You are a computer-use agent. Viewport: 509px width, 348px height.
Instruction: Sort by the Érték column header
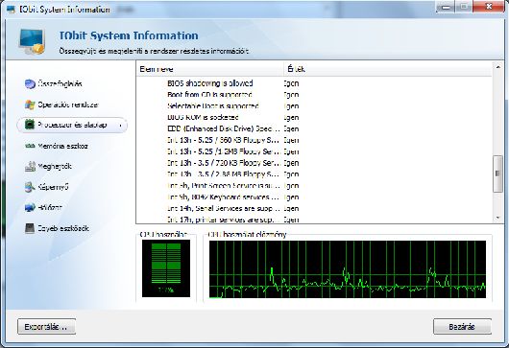tap(388, 69)
